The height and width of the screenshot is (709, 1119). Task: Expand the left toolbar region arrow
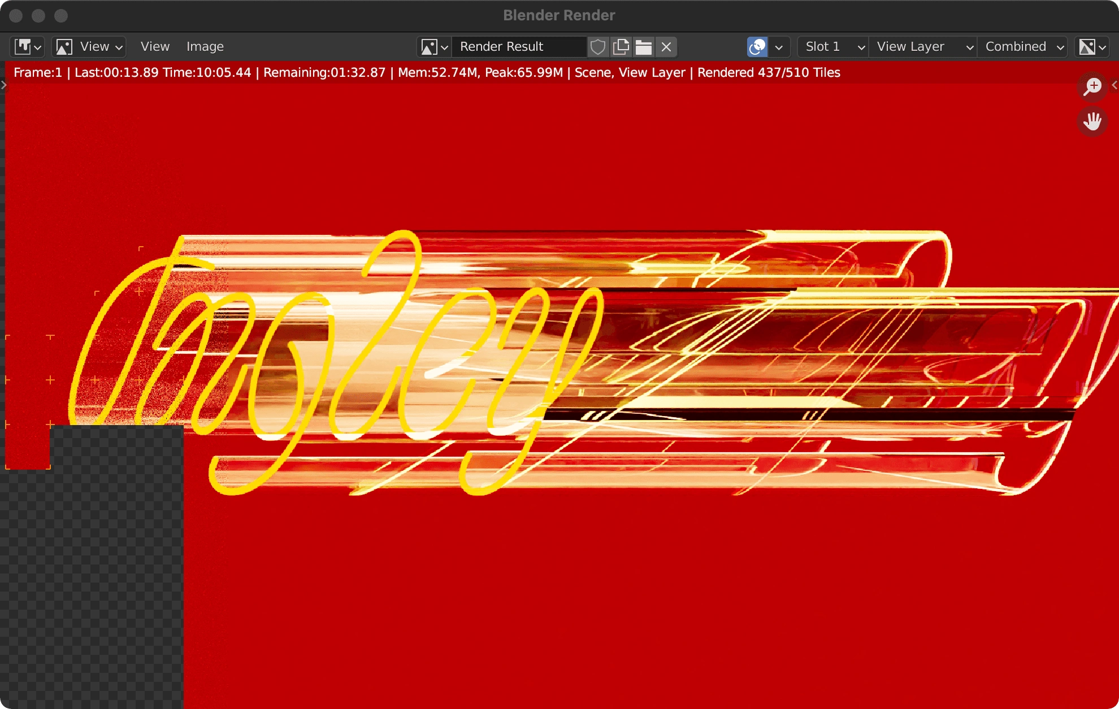3,85
